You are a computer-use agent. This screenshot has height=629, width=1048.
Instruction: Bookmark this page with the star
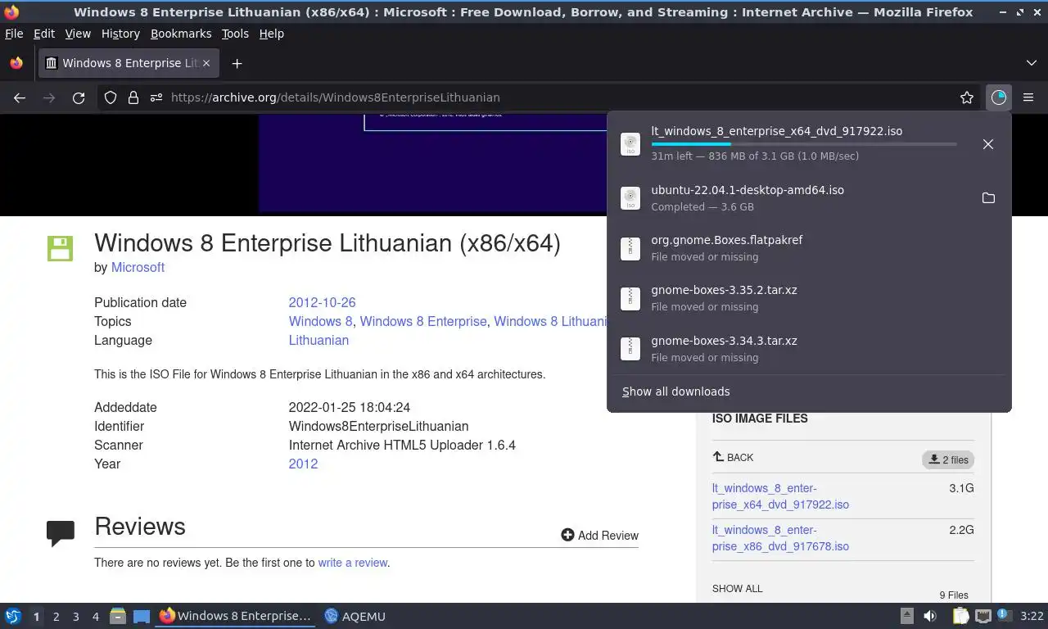(967, 97)
